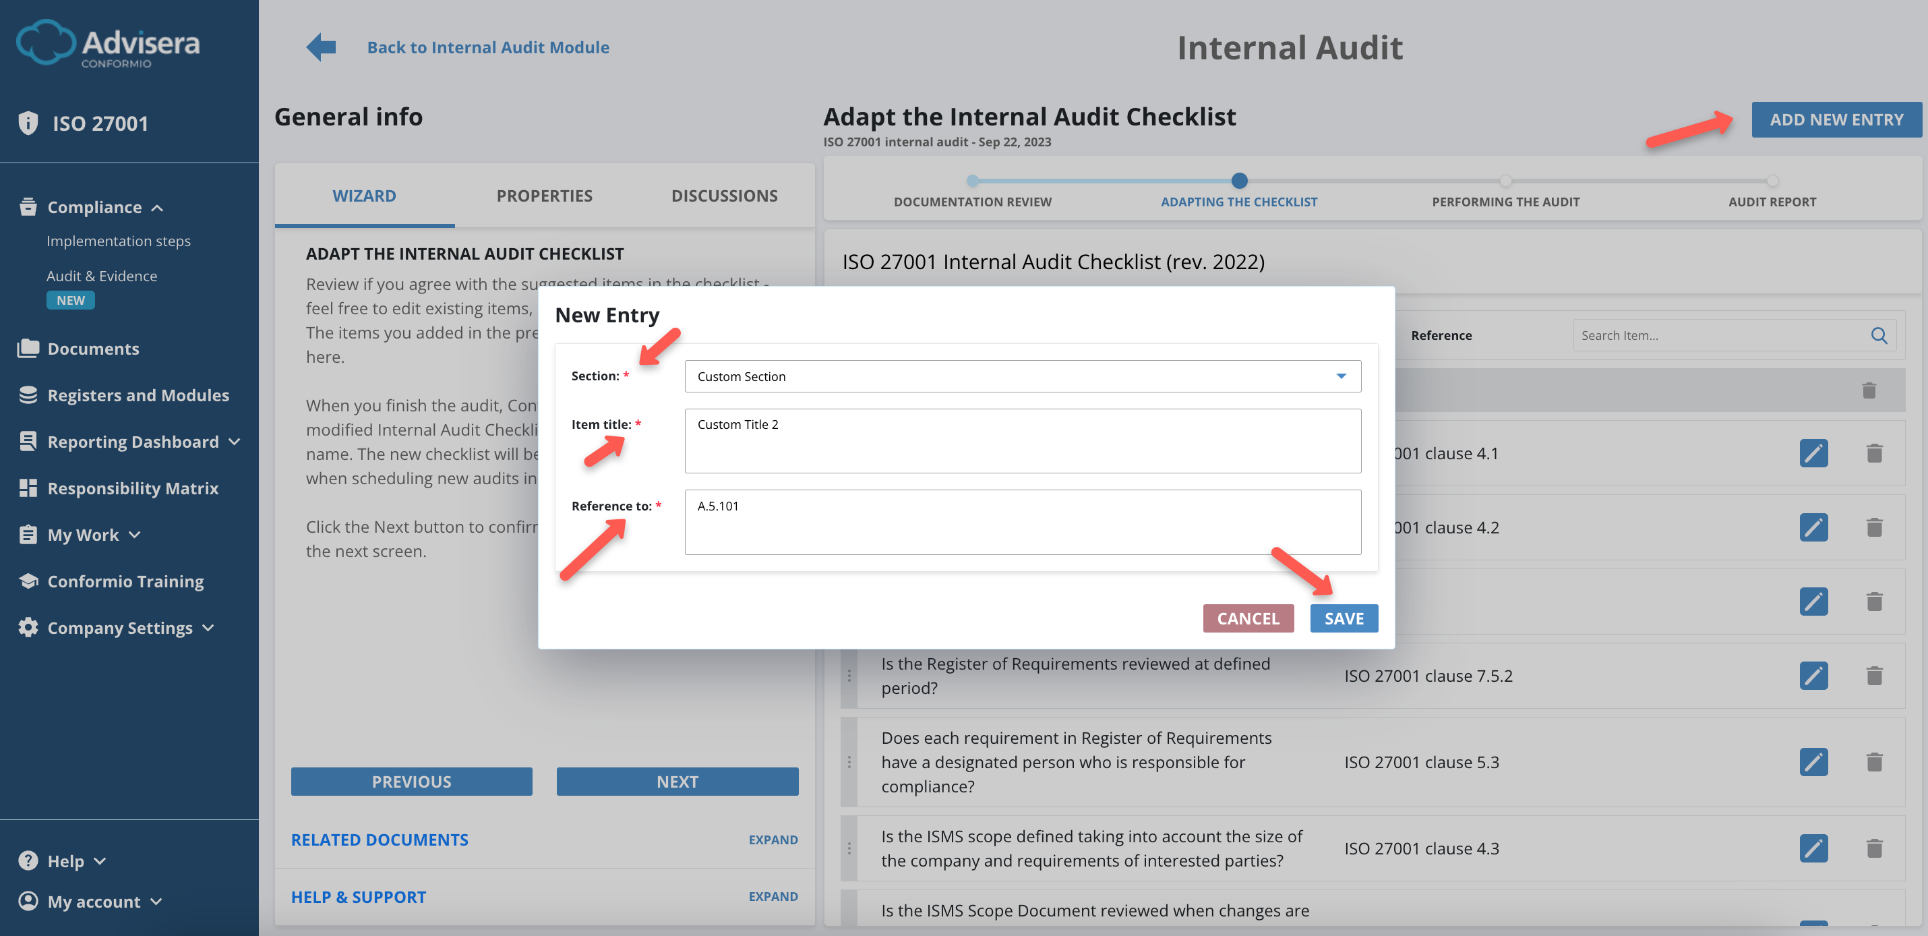This screenshot has width=1928, height=936.
Task: Click the Performing the Audit progress marker
Action: point(1505,181)
